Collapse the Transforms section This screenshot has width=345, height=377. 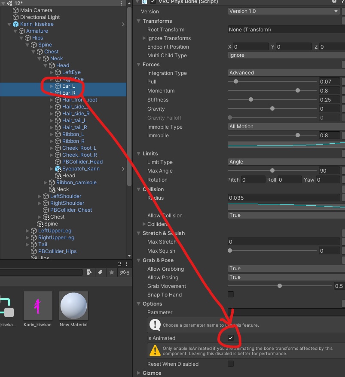pos(138,21)
